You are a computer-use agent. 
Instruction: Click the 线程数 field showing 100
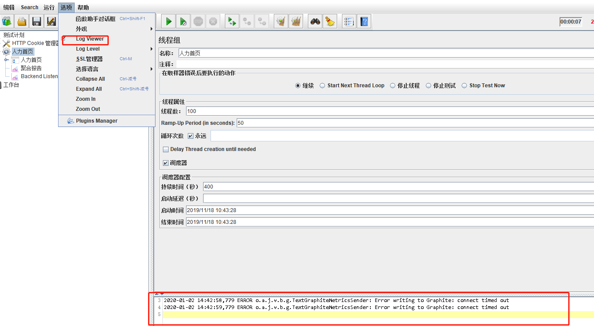390,111
